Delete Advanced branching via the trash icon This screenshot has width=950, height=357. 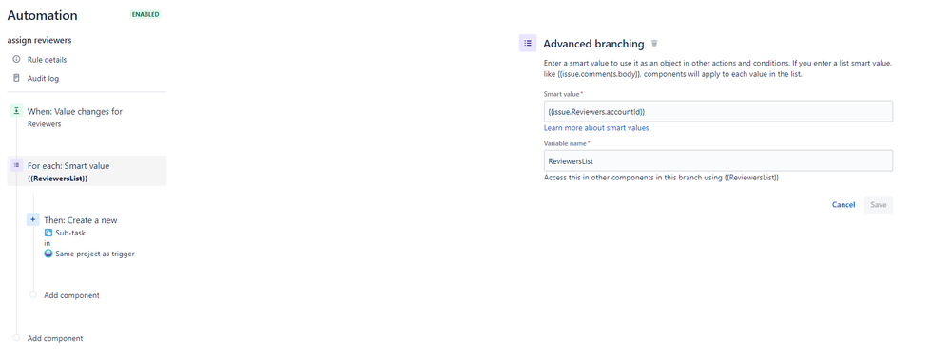654,44
